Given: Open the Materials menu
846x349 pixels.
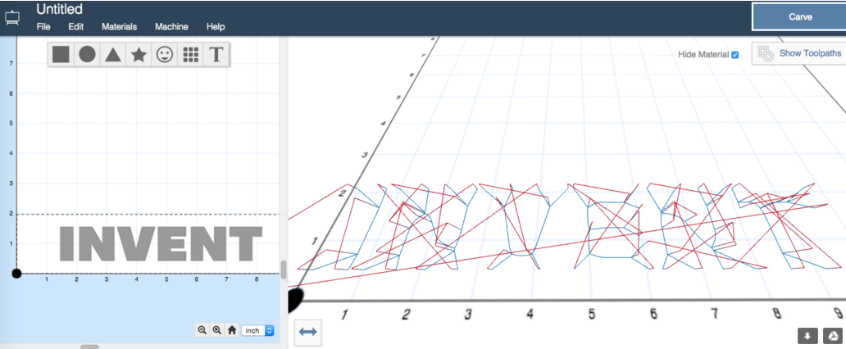Looking at the screenshot, I should (119, 27).
